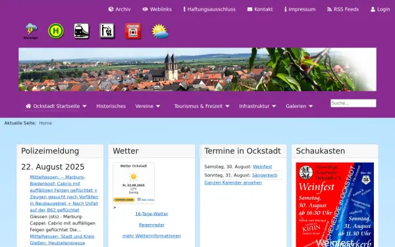Image resolution: width=395 pixels, height=247 pixels.
Task: Open mehr Wetterinformationen link
Action: tap(151, 236)
